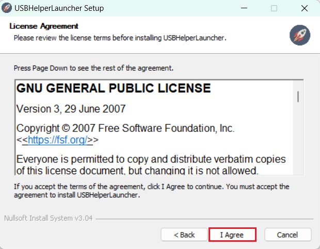Click the rocket icon in the title bar
This screenshot has height=249, width=320.
(7, 8)
